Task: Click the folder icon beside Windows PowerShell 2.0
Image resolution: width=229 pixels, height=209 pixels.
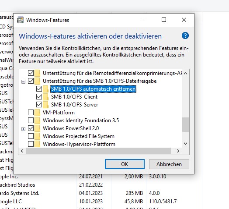Action: point(37,128)
